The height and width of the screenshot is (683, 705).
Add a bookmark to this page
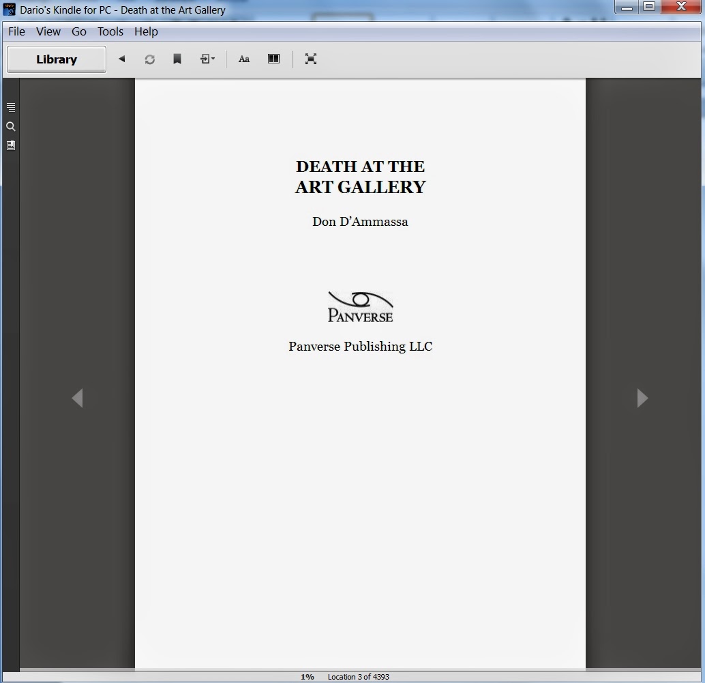pos(177,59)
